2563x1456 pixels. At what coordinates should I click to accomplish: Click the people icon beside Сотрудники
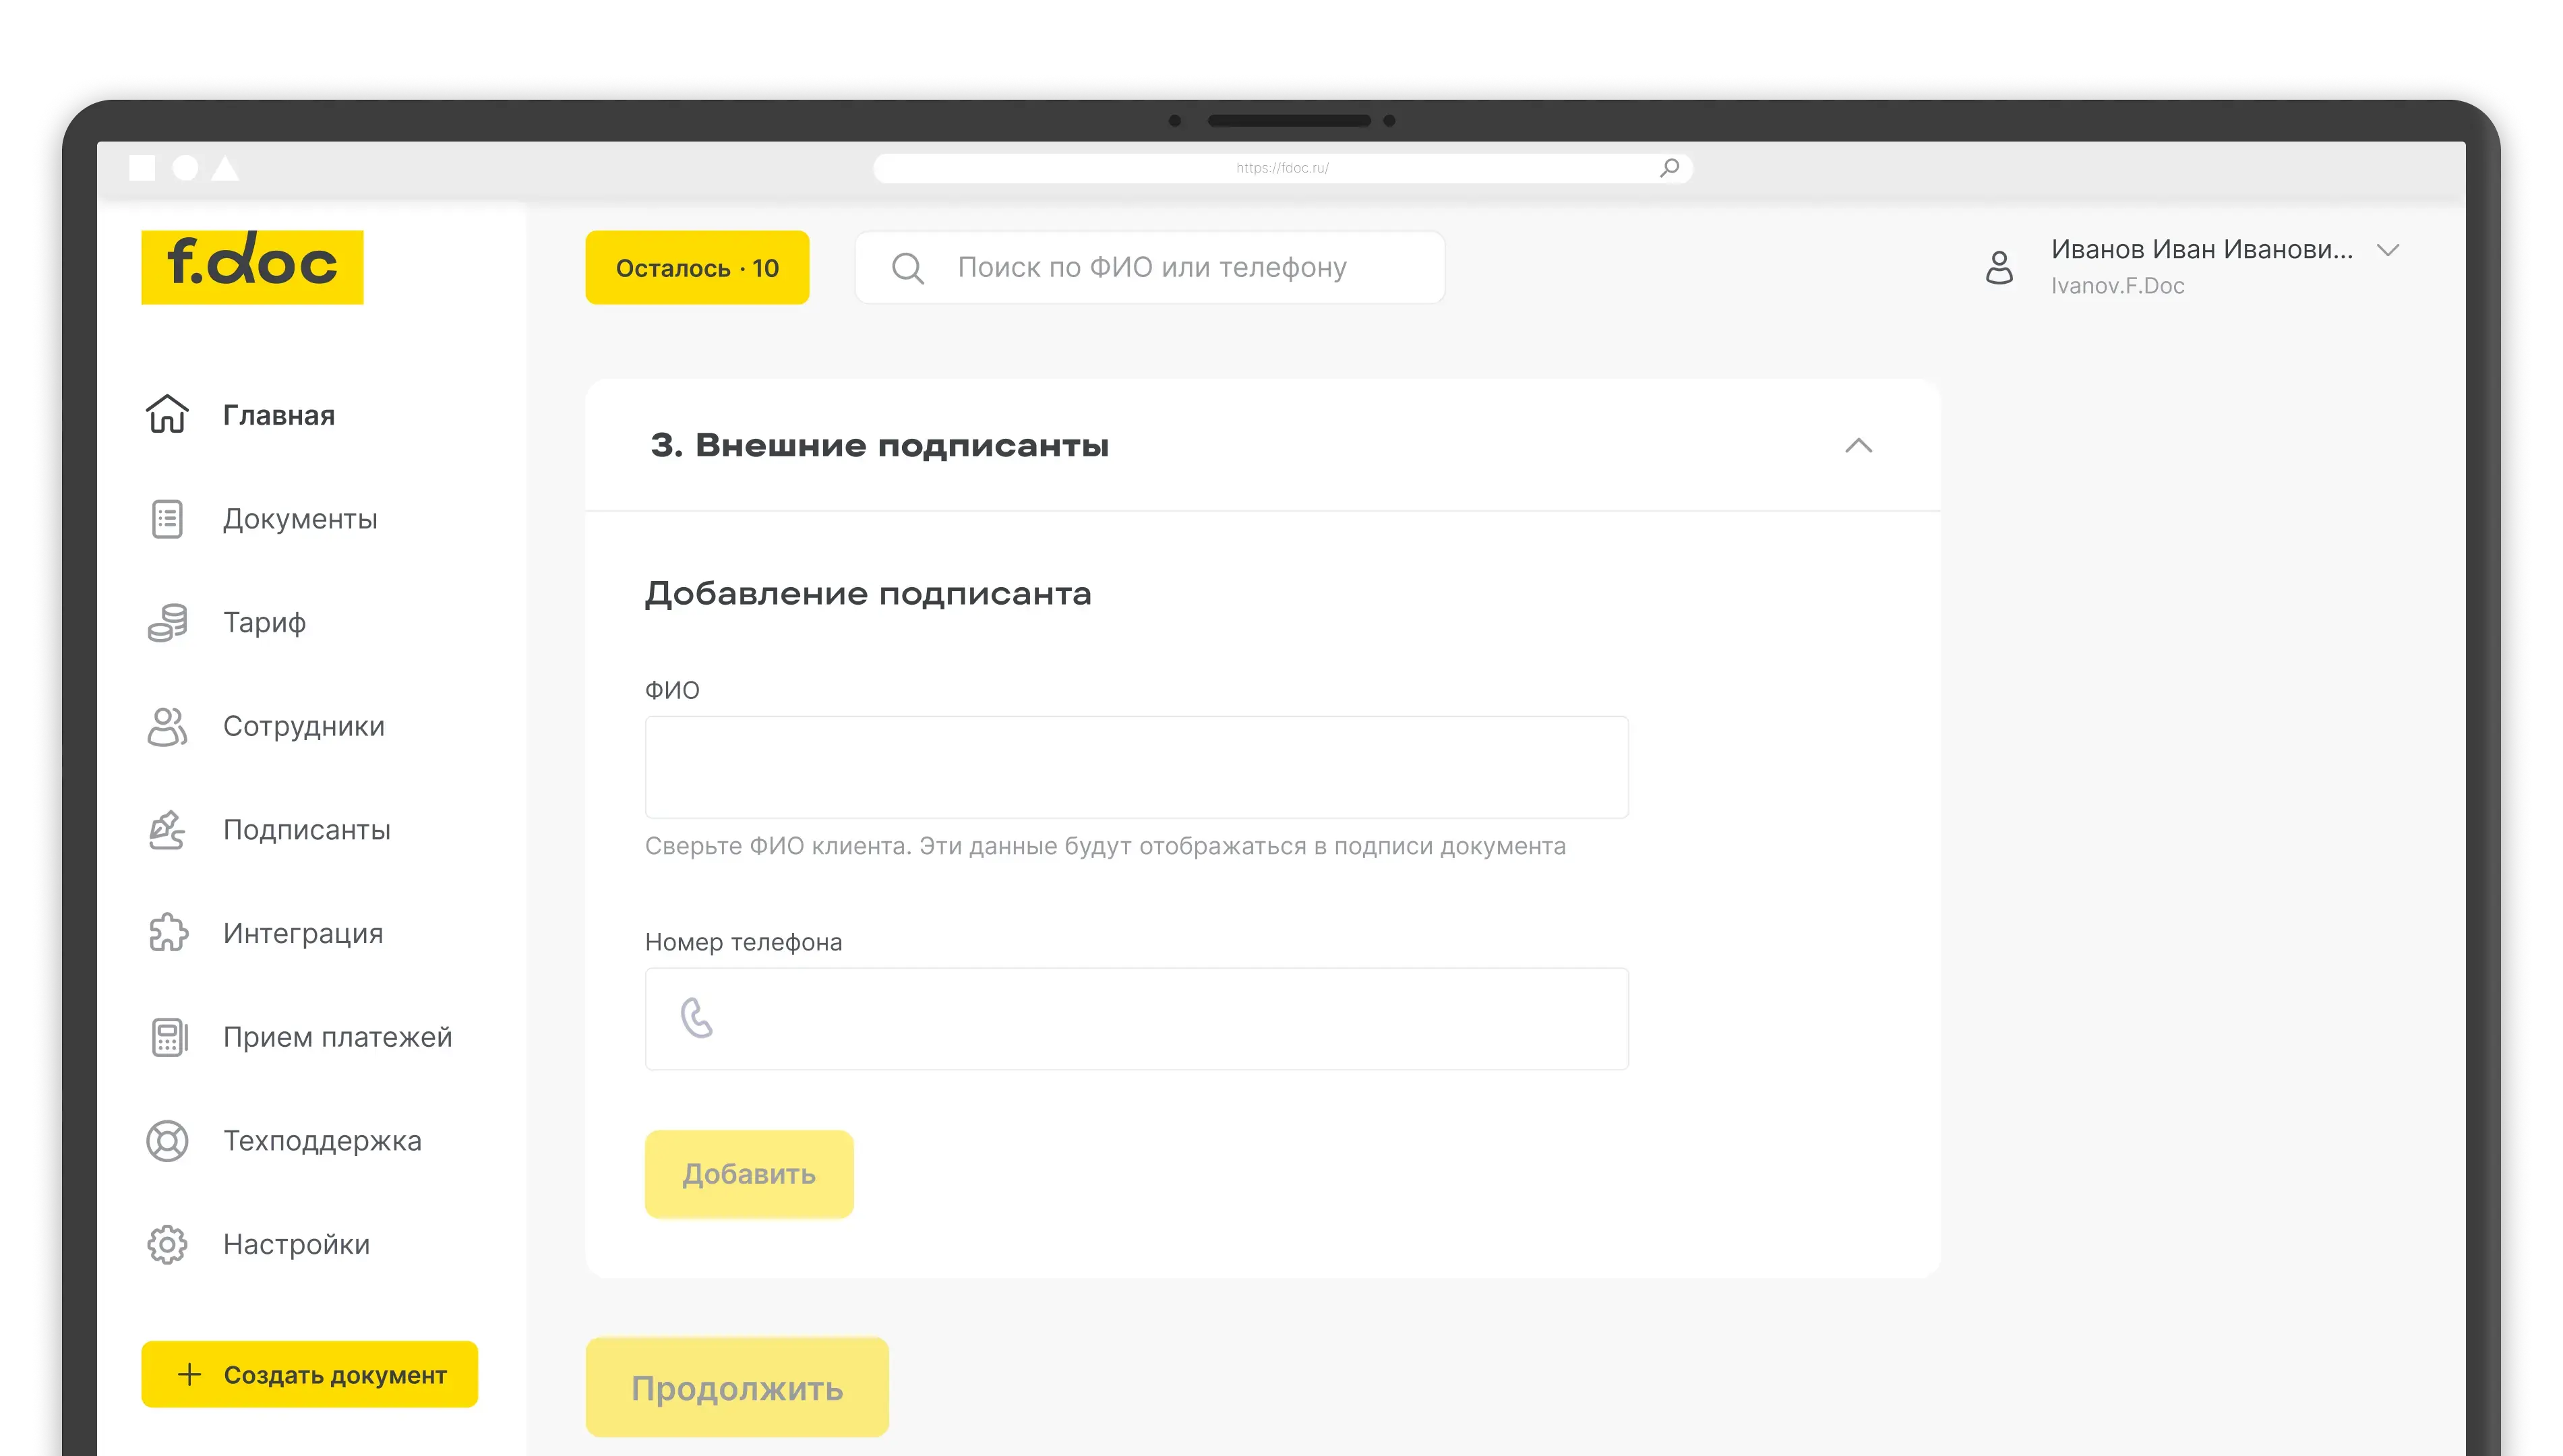[167, 726]
